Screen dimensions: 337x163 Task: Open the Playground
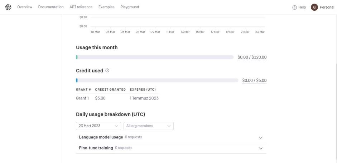point(130,7)
